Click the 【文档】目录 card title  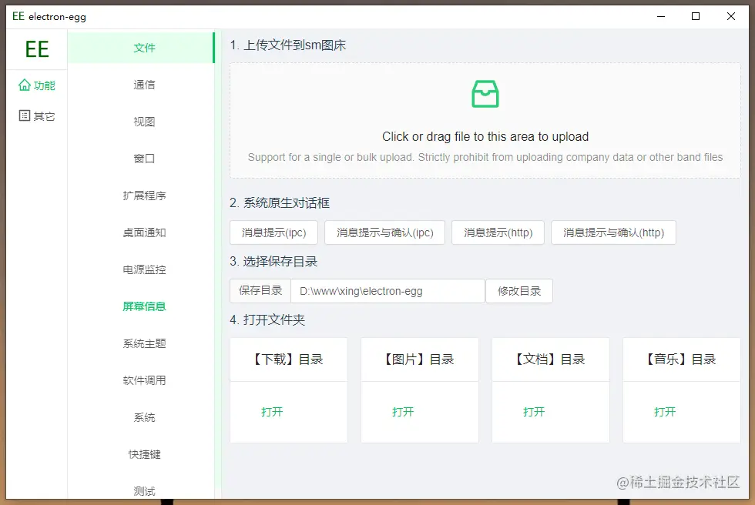point(550,360)
